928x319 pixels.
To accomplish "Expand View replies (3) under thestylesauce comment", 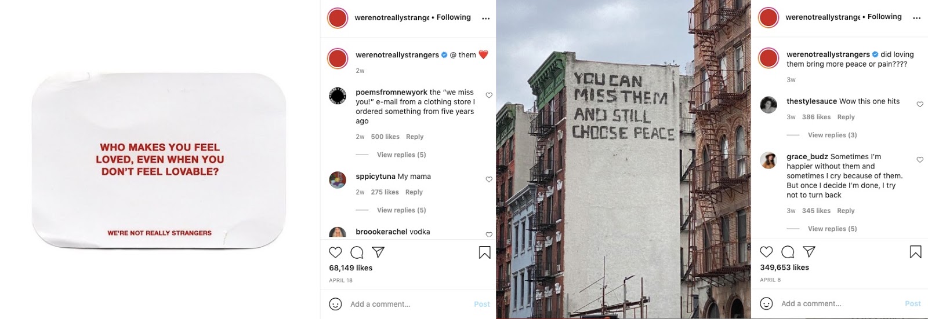I will pyautogui.click(x=832, y=135).
